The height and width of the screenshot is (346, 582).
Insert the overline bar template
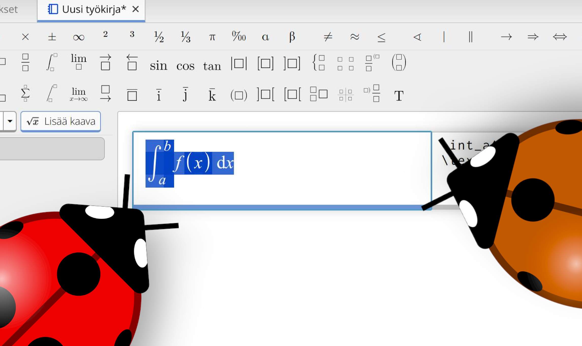(x=132, y=95)
